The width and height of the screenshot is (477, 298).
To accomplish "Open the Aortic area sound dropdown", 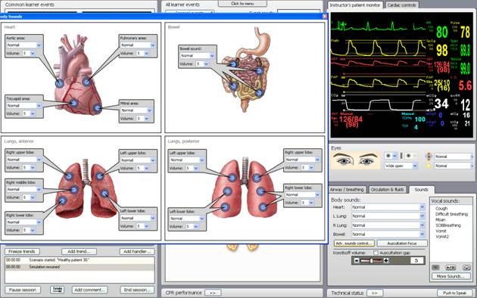I will pyautogui.click(x=39, y=45).
